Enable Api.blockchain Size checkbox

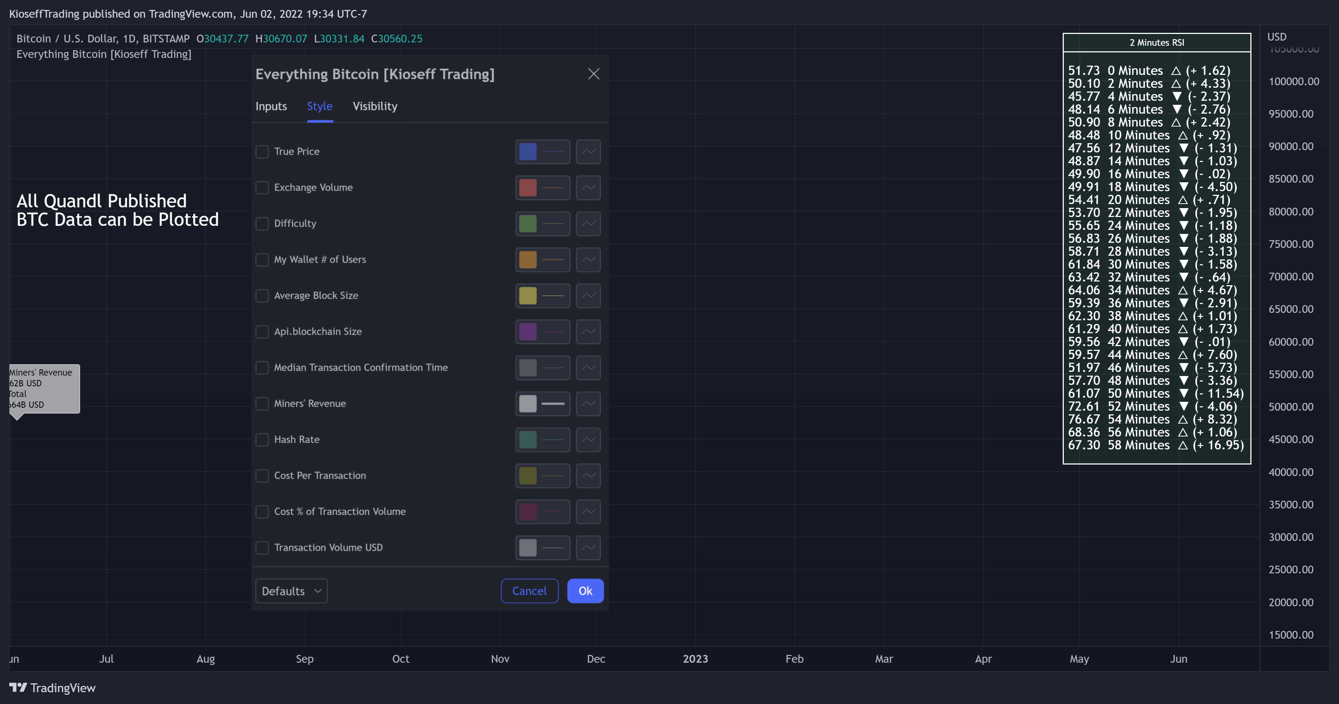[262, 332]
